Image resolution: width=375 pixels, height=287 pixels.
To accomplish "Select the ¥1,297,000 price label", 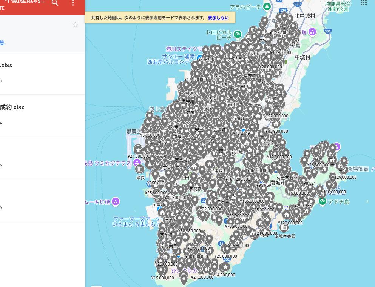I will pos(279,32).
